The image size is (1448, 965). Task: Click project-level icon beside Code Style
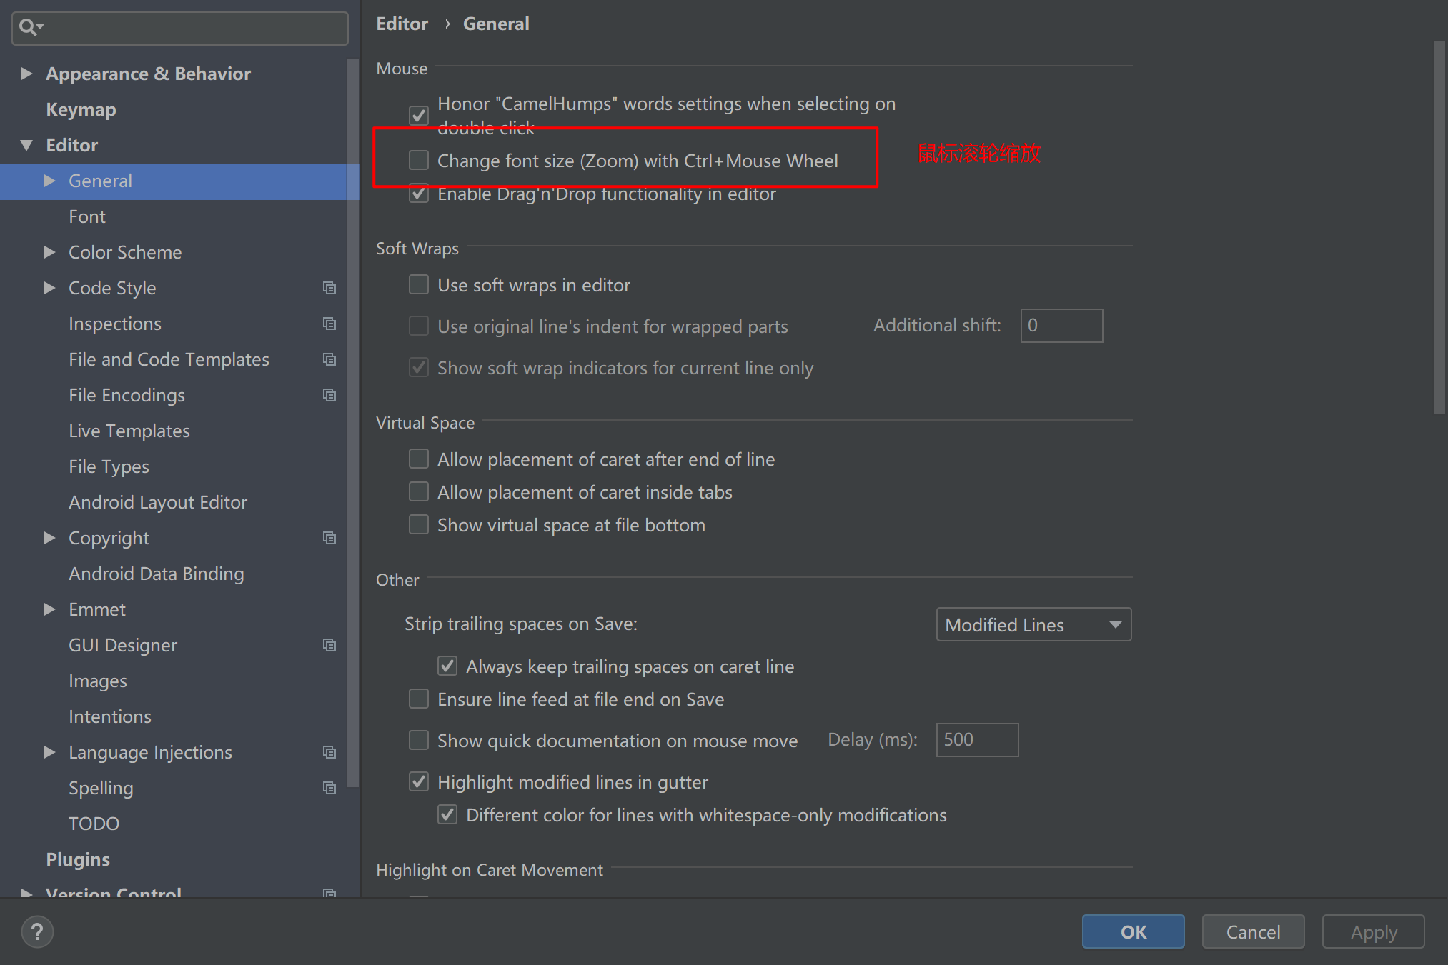coord(329,288)
